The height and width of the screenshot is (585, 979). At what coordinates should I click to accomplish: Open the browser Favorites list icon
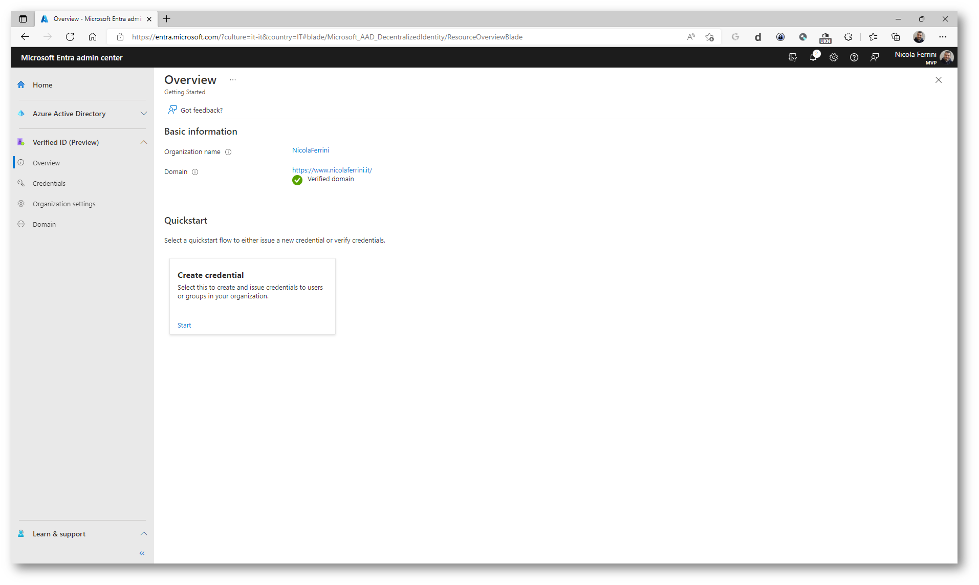pos(873,37)
